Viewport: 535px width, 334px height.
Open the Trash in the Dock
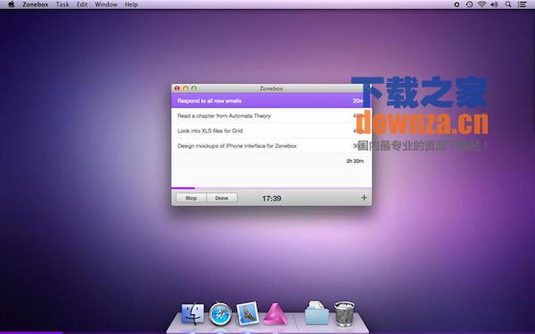[344, 313]
